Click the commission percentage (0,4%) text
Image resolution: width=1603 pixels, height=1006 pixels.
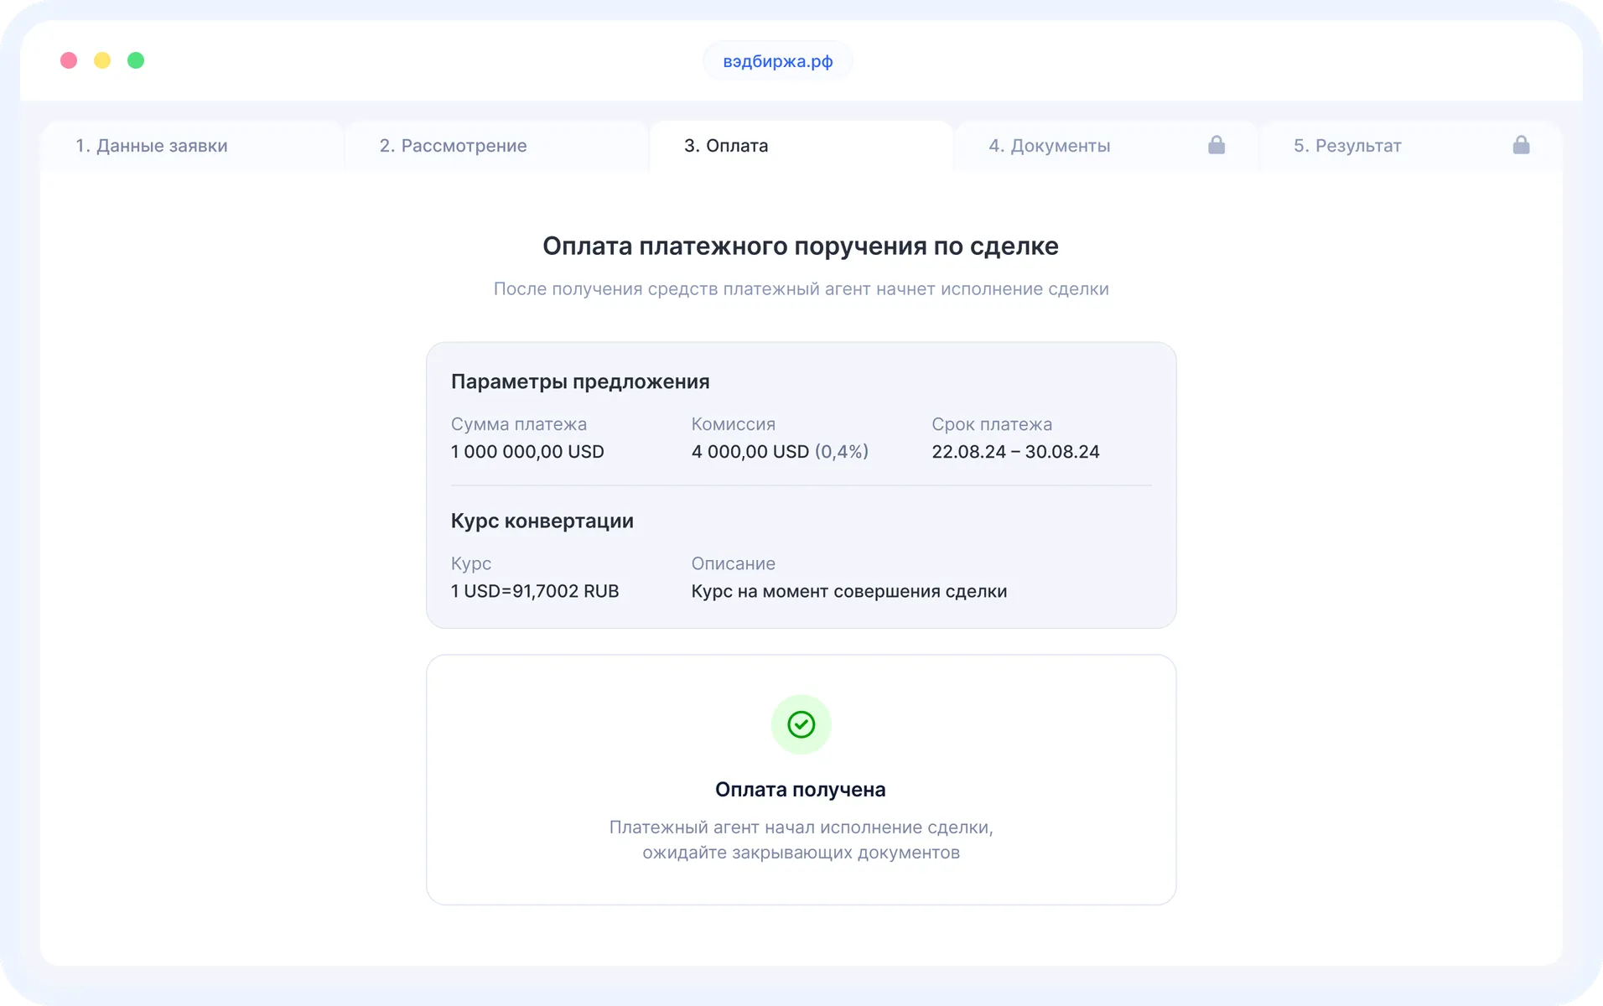(x=841, y=452)
